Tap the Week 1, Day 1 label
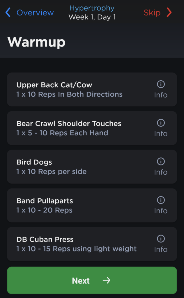The image size is (184, 298). tap(92, 17)
